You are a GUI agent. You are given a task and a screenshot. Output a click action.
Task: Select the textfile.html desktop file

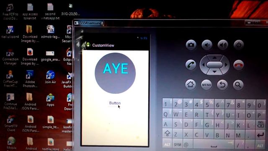pyautogui.click(x=50, y=144)
